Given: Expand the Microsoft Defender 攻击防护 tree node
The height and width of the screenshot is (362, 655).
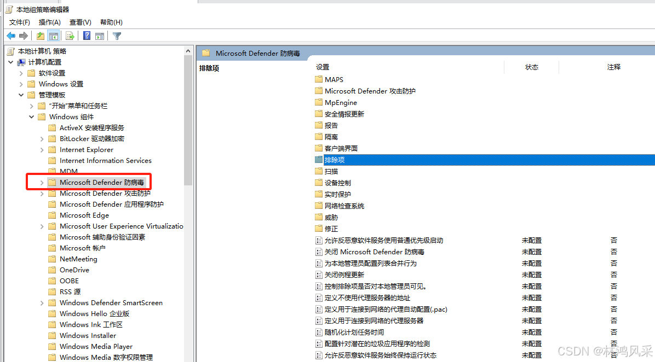Looking at the screenshot, I should (42, 194).
